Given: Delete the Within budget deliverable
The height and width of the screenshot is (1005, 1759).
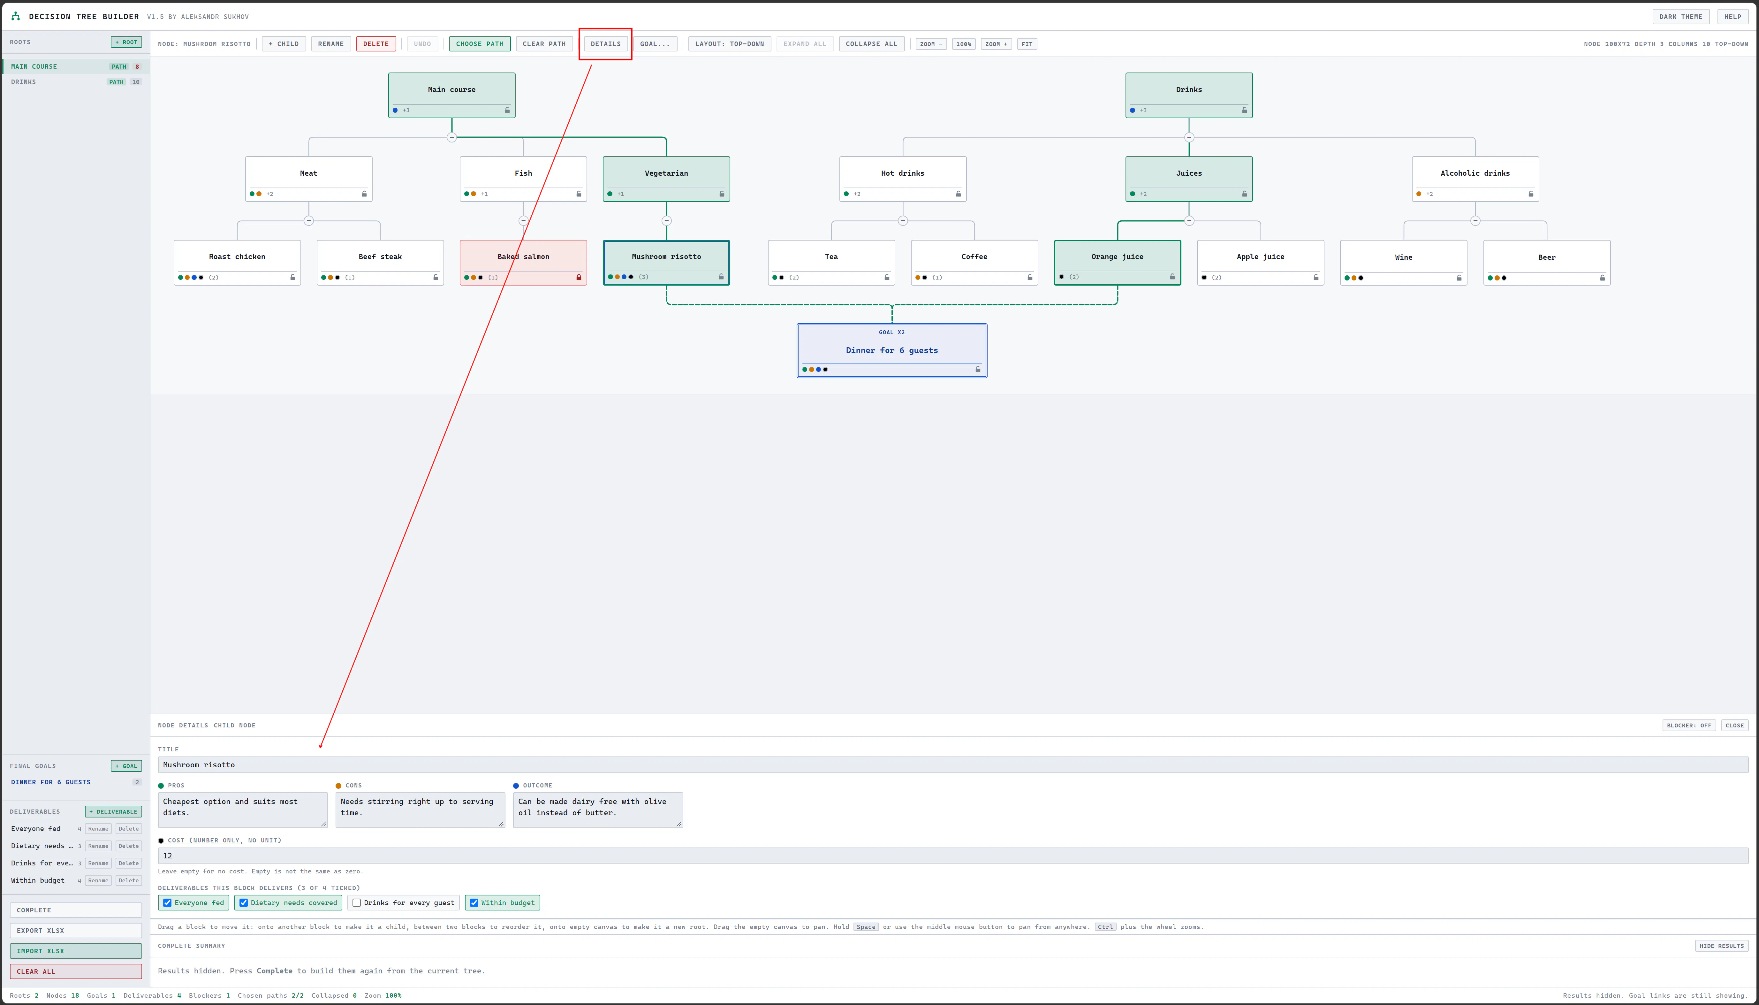Looking at the screenshot, I should click(x=128, y=881).
